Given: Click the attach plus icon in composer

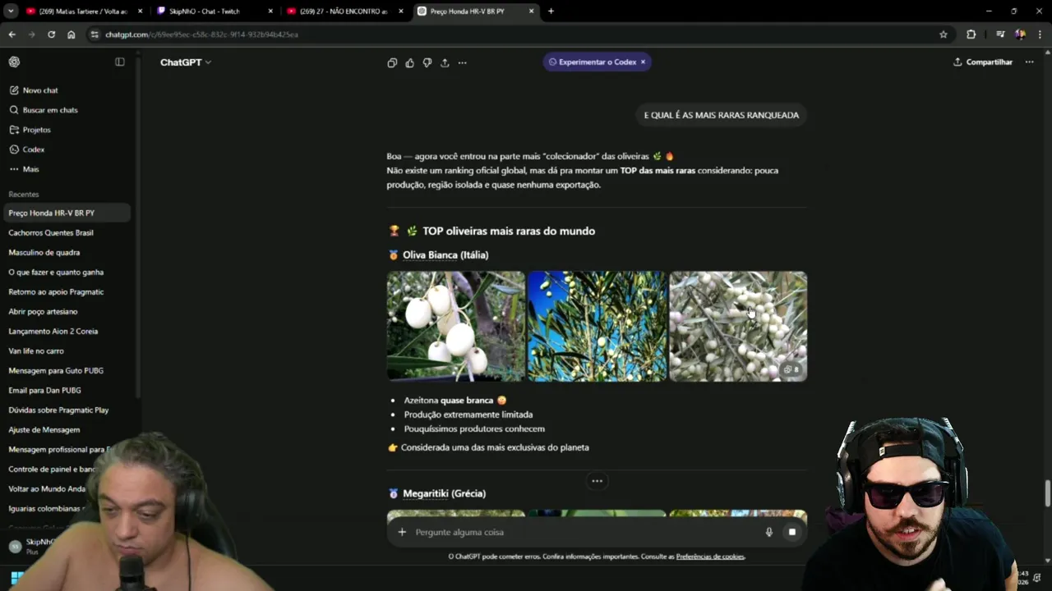Looking at the screenshot, I should pos(402,532).
